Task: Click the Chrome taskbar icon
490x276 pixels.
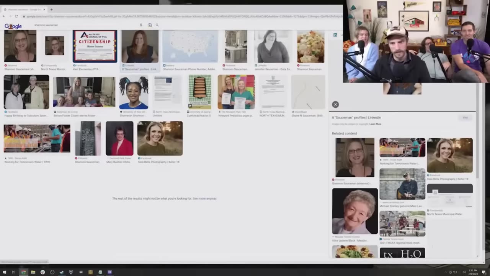Action: [x=23, y=272]
